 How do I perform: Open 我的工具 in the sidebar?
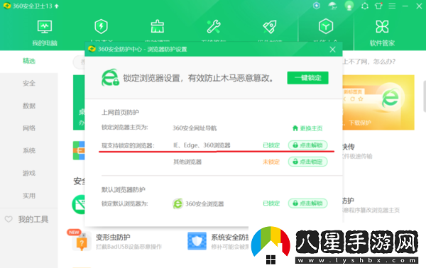pyautogui.click(x=33, y=219)
